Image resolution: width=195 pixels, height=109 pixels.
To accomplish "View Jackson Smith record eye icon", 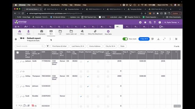I will pos(23,61).
